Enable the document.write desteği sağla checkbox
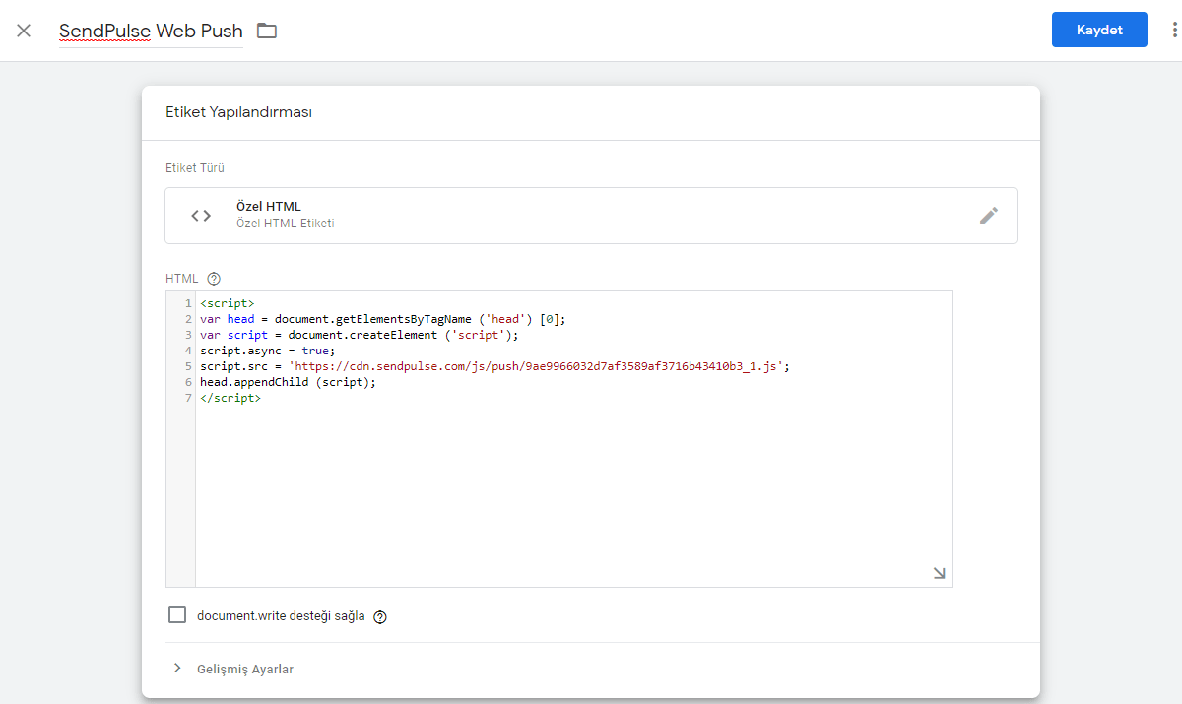1182x704 pixels. pos(177,615)
